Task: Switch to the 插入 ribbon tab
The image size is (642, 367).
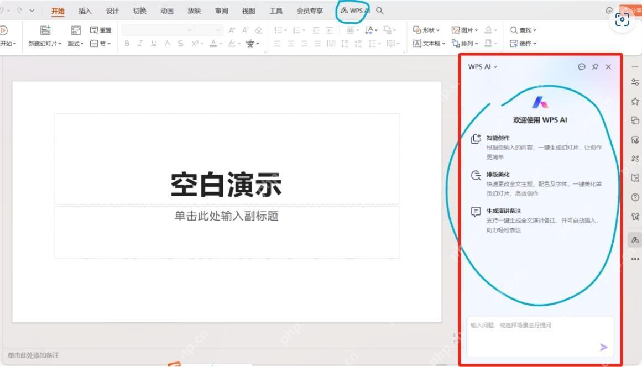Action: pos(85,11)
